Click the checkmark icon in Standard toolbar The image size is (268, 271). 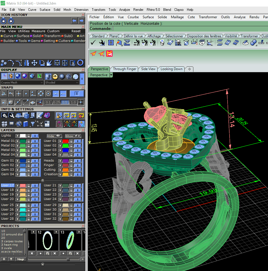click(x=93, y=42)
